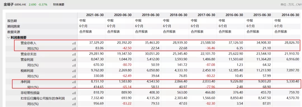Viewport: 302px width, 107px height.
Task: Select the 财务摘要 tab
Action: coord(59,5)
